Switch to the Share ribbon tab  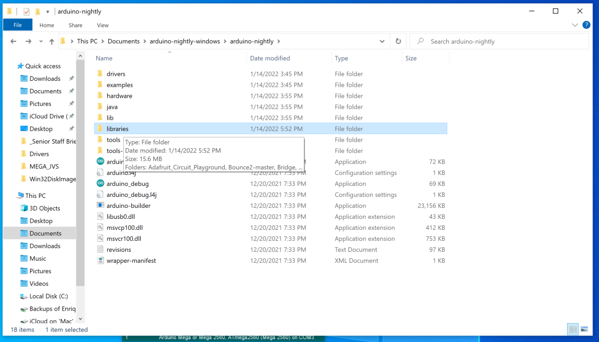pos(76,25)
